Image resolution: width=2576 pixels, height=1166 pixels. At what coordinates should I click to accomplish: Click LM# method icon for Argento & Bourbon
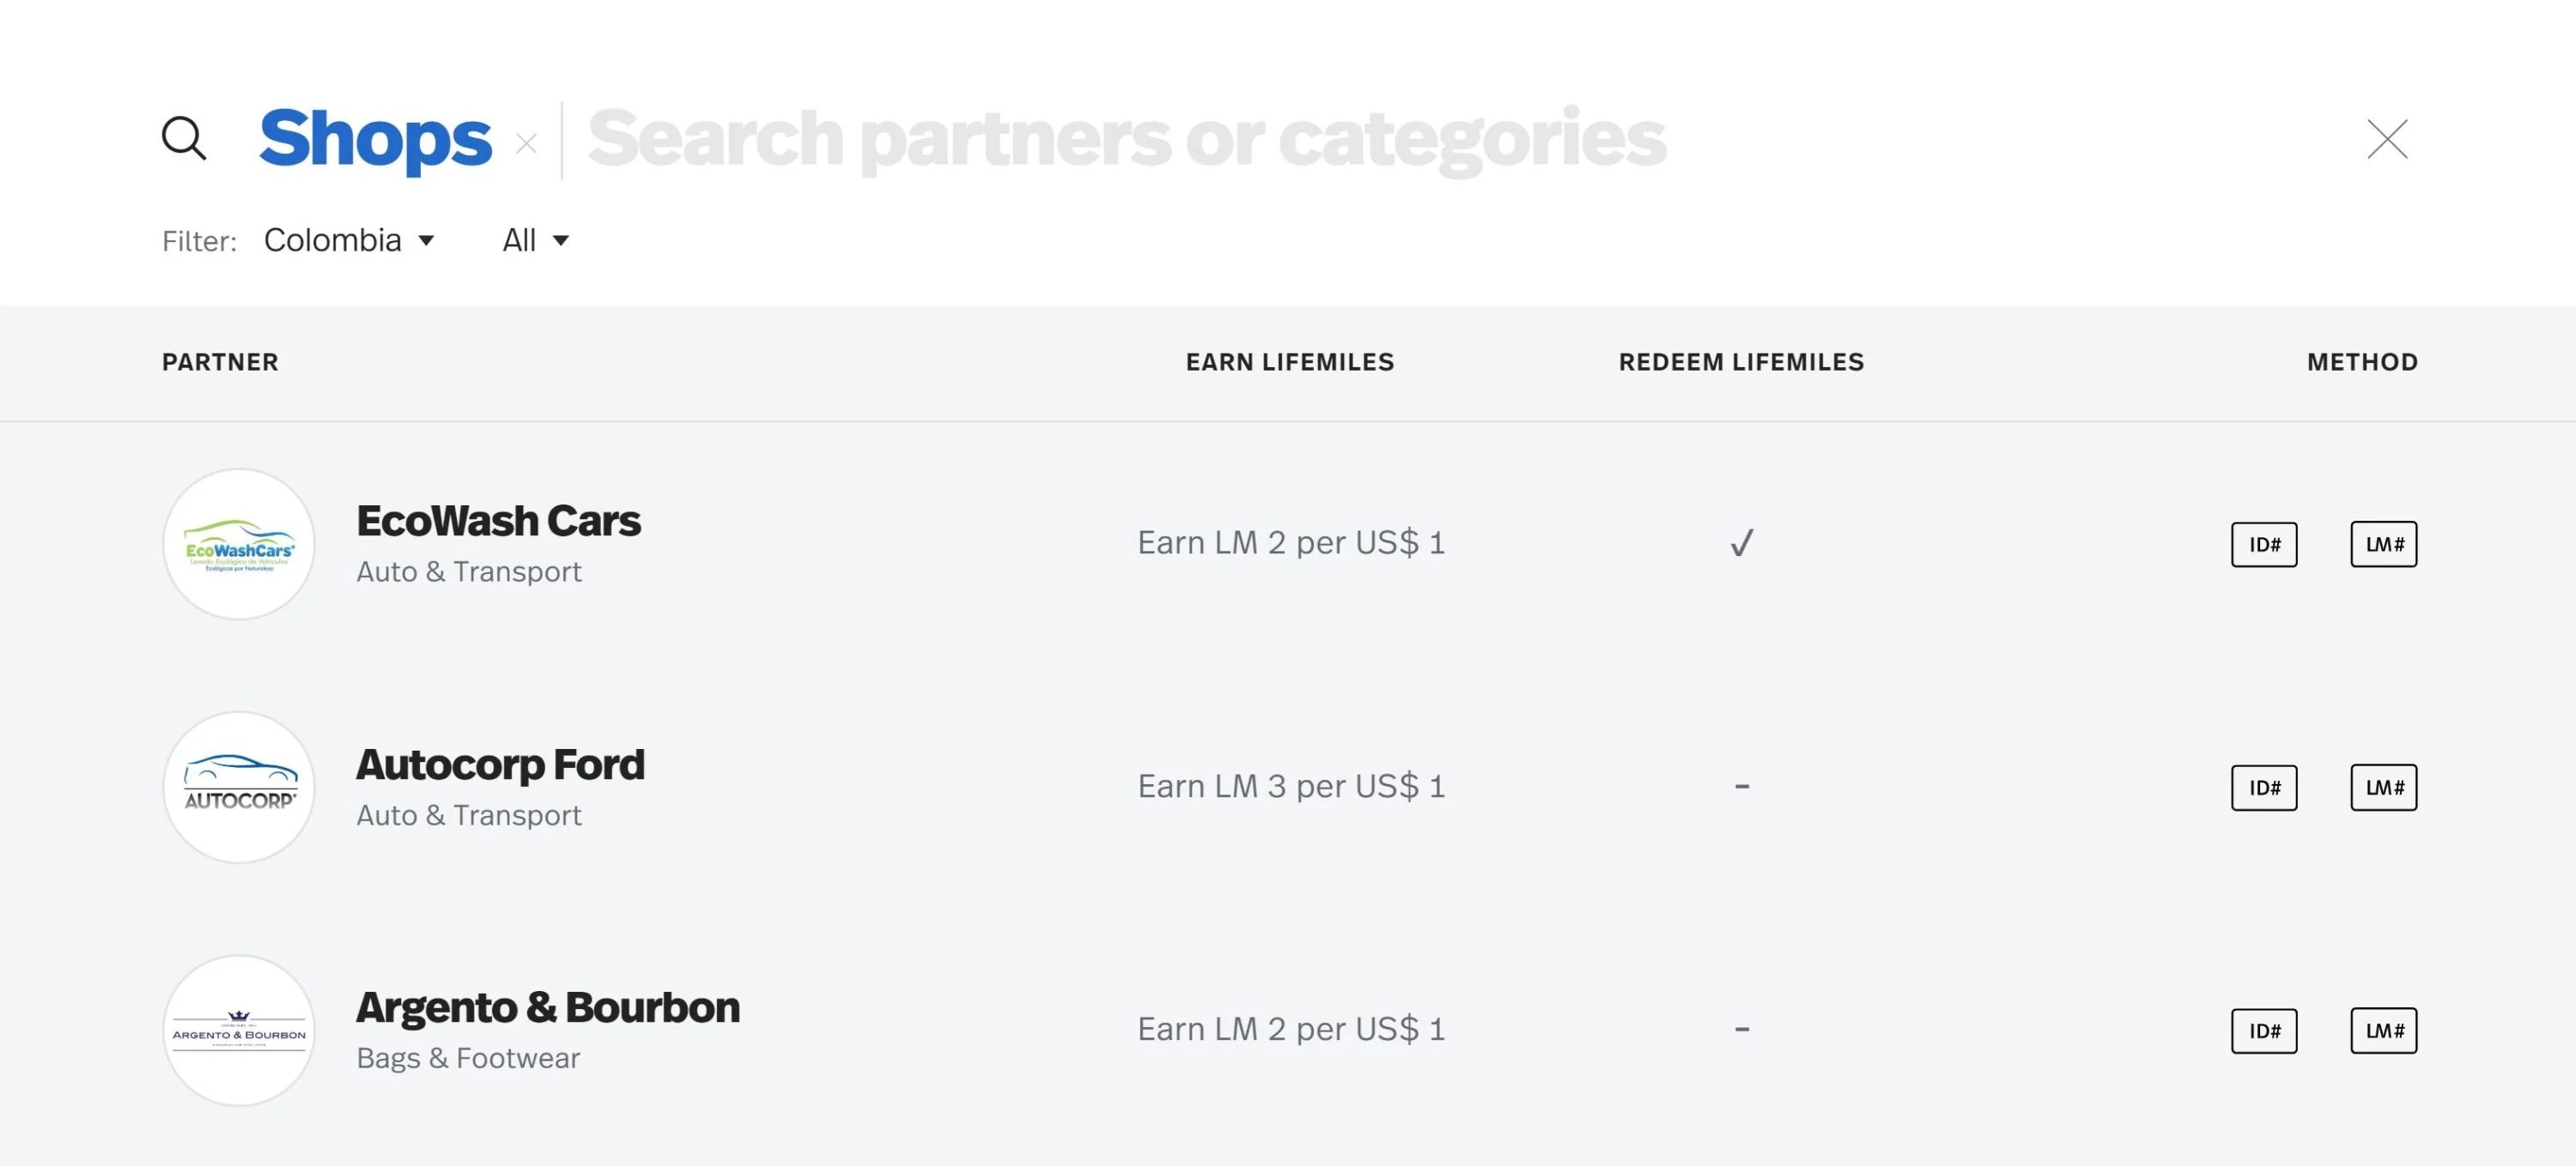(2383, 1030)
